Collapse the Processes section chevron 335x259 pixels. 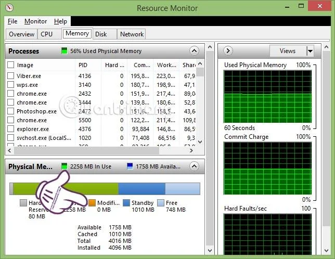(194, 51)
